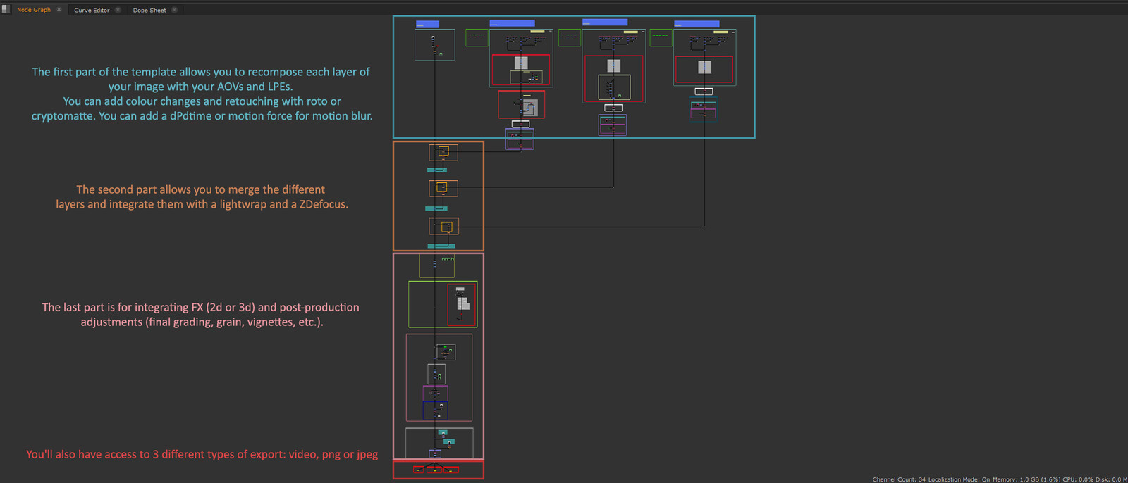1128x483 pixels.
Task: Select the second green backdrop in cyan section
Action: [570, 37]
